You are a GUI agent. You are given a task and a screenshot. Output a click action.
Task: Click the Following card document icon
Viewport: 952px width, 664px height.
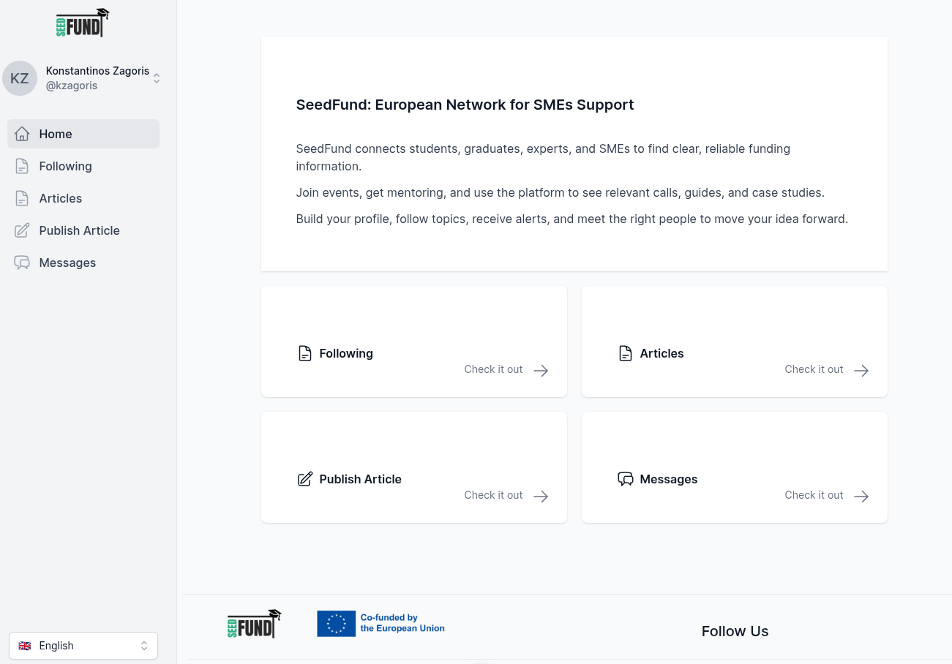[305, 353]
